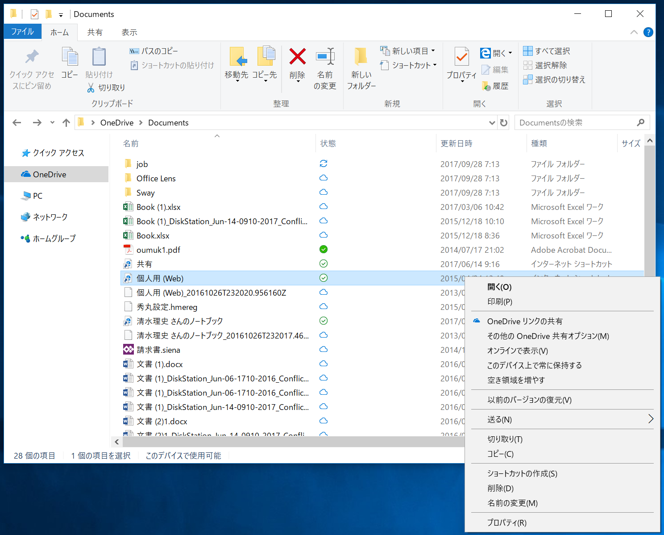Switch to the 表示 ribbon tab
This screenshot has height=535, width=664.
129,32
